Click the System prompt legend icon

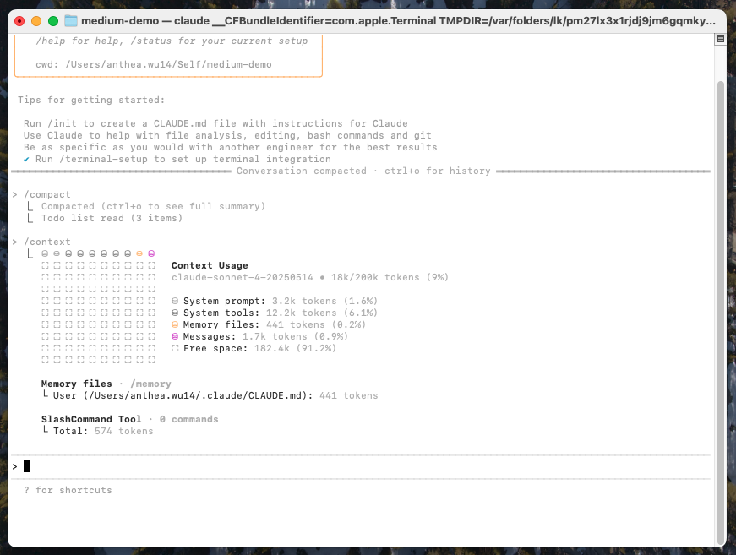click(175, 302)
